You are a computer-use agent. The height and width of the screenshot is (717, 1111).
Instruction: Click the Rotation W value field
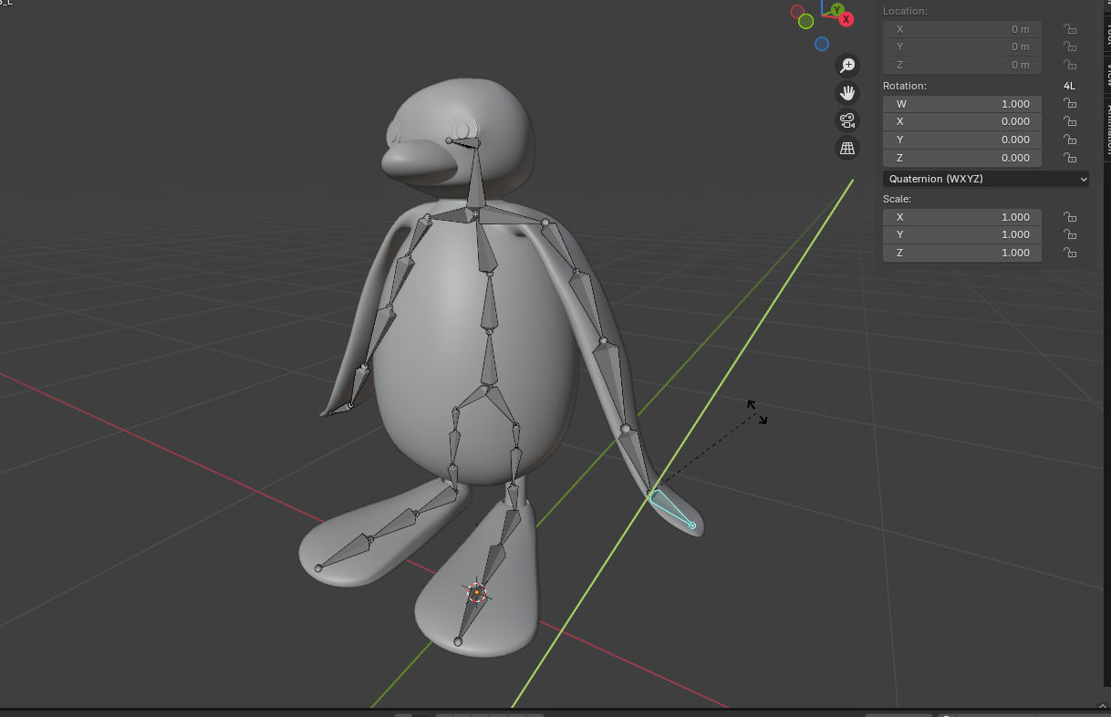[962, 104]
